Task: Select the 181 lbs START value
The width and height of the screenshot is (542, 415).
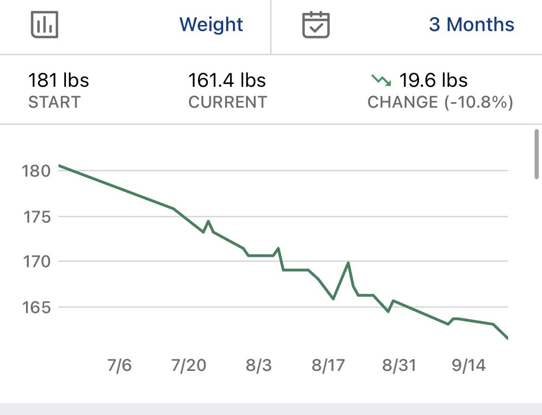Action: (x=59, y=80)
